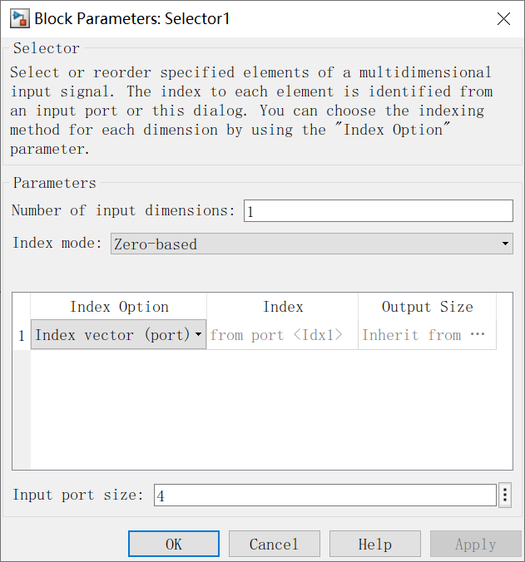Click the Simulink block icon in title bar
The width and height of the screenshot is (525, 562).
coord(19,19)
